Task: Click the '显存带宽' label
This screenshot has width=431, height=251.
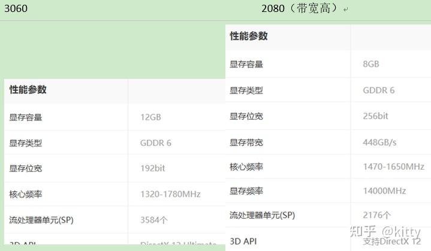Action: pyautogui.click(x=246, y=142)
